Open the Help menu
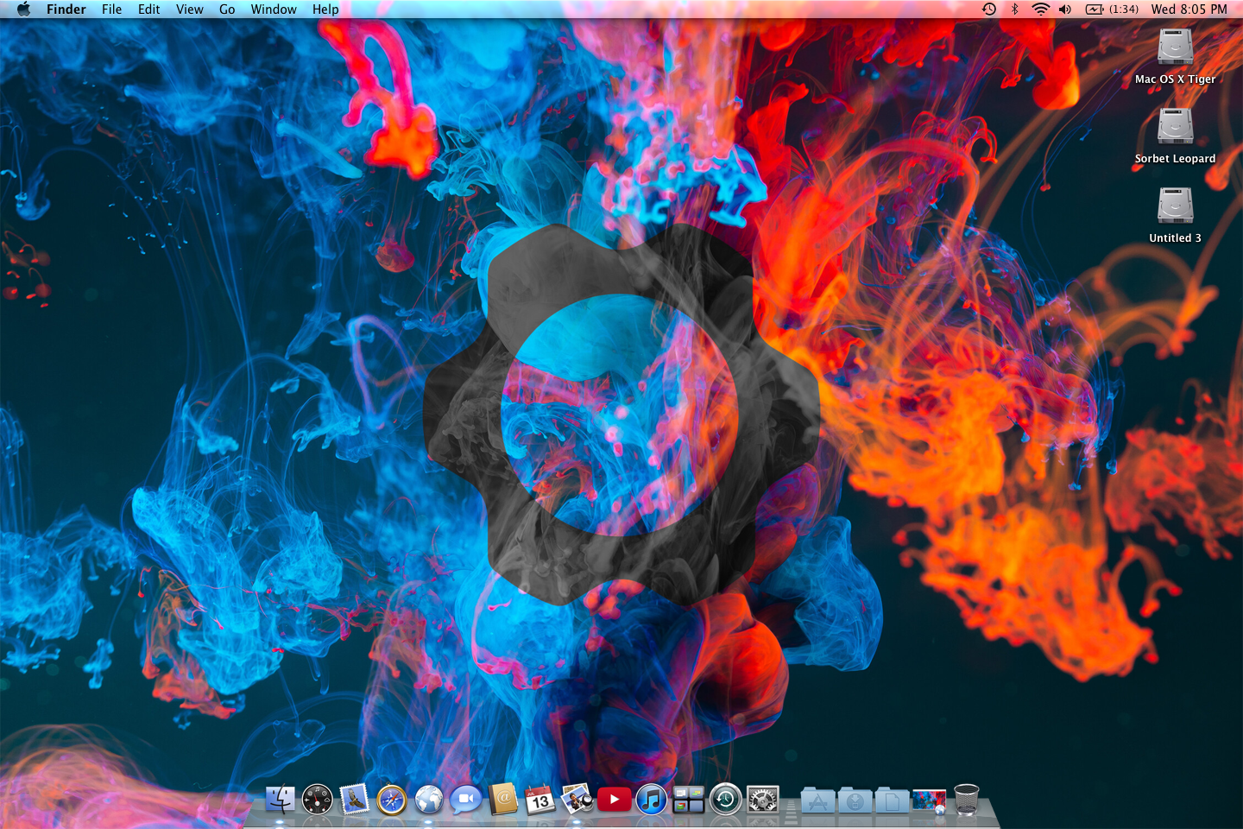This screenshot has width=1243, height=829. [x=325, y=9]
